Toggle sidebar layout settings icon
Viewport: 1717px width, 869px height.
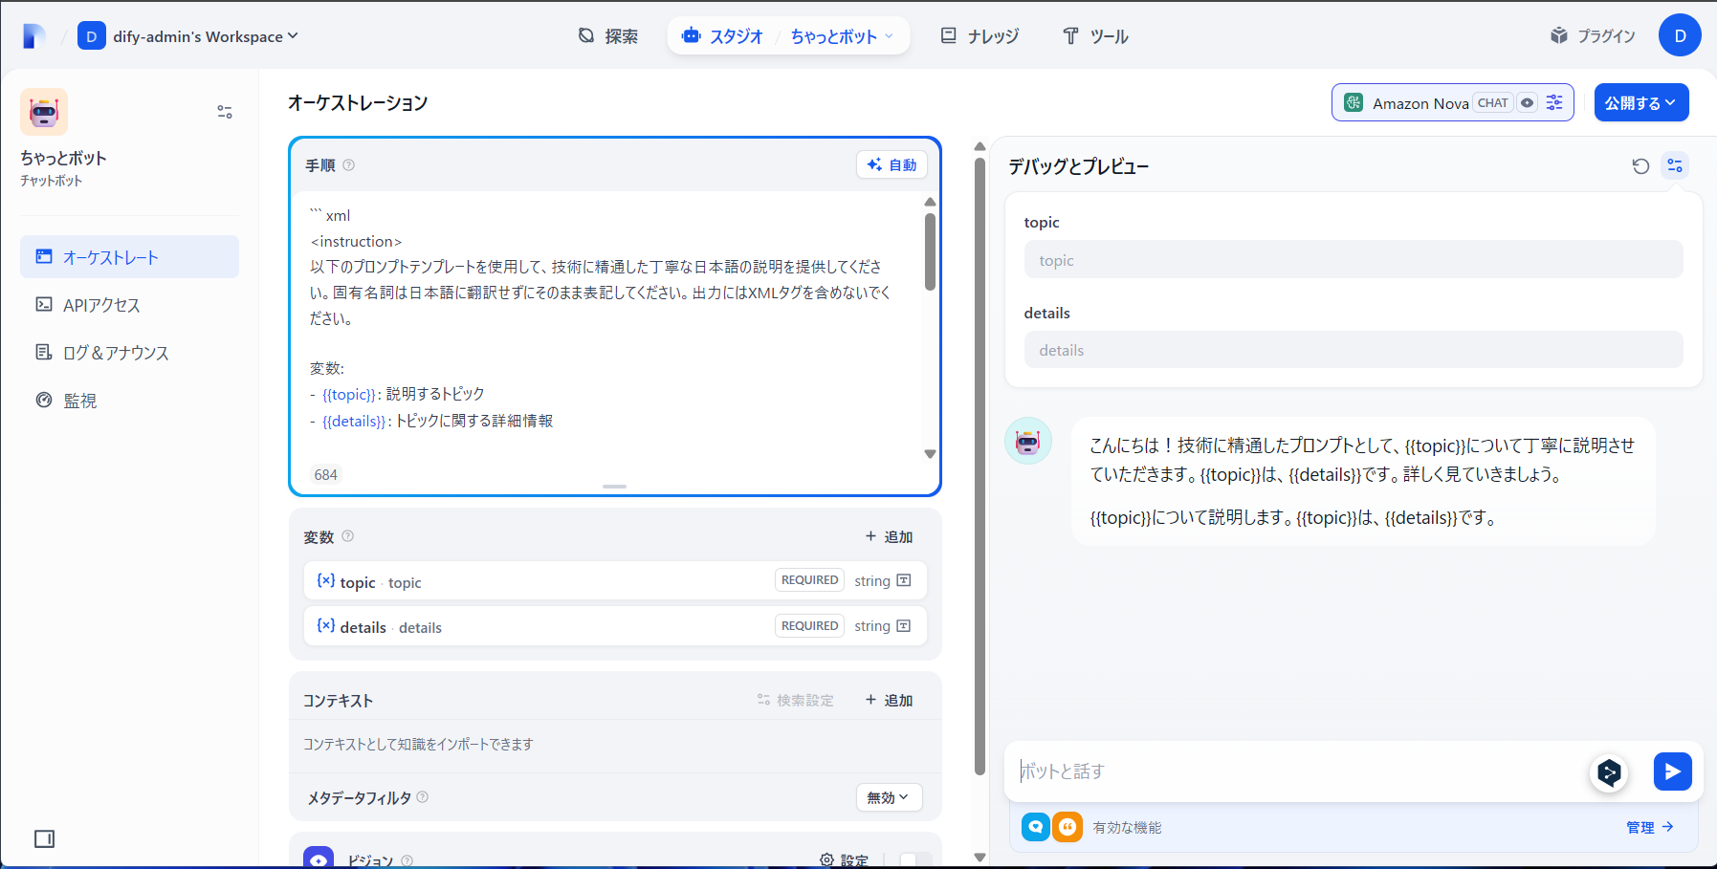(x=225, y=112)
